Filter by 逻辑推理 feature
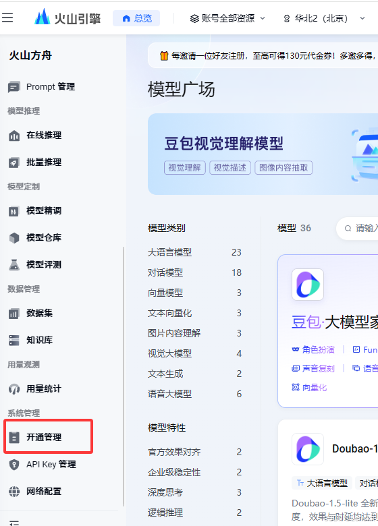This screenshot has width=378, height=526. [194, 513]
